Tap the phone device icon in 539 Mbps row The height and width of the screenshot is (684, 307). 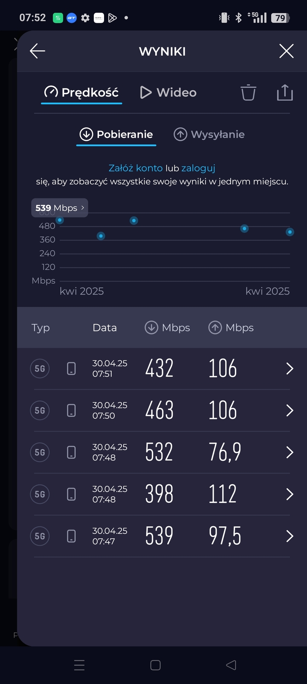(x=72, y=536)
